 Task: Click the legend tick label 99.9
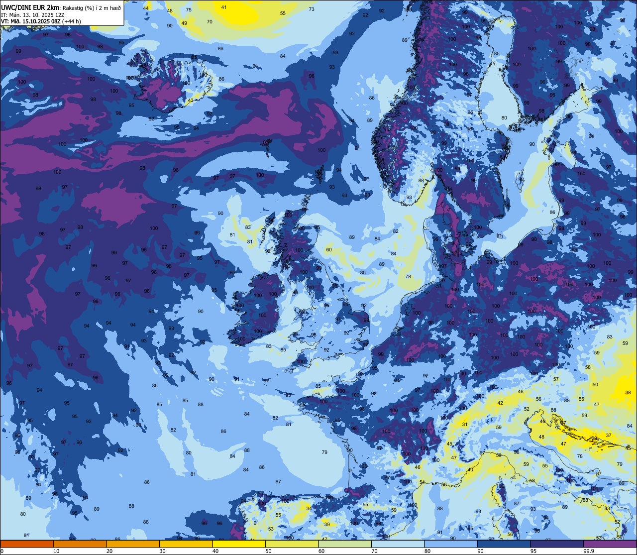pyautogui.click(x=589, y=551)
